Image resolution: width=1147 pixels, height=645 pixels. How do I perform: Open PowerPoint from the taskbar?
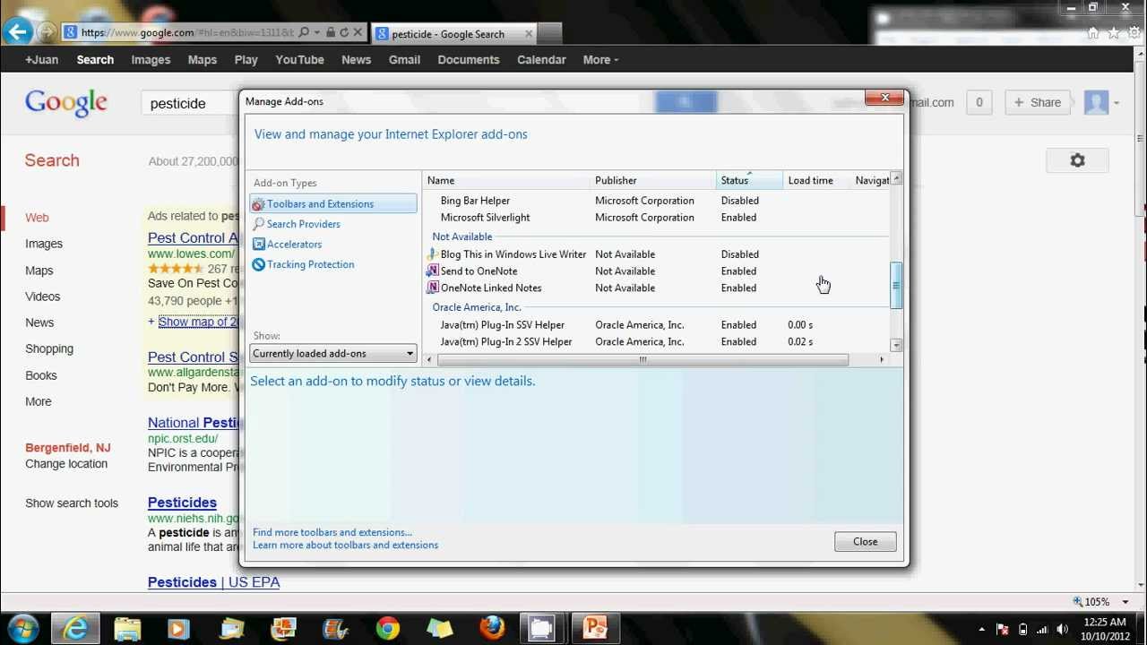tap(596, 628)
